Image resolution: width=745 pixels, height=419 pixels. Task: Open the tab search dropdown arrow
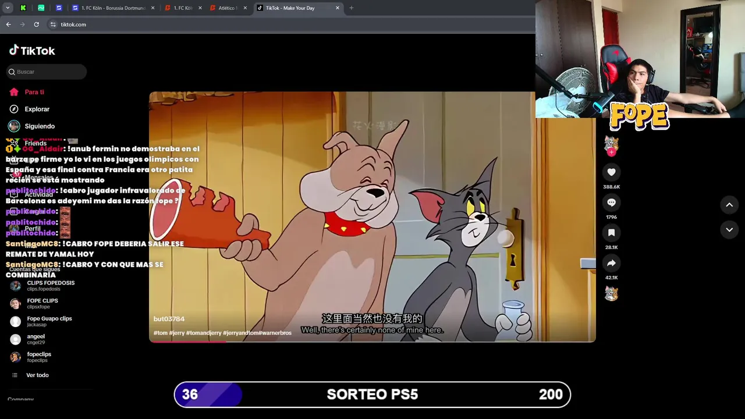(8, 8)
